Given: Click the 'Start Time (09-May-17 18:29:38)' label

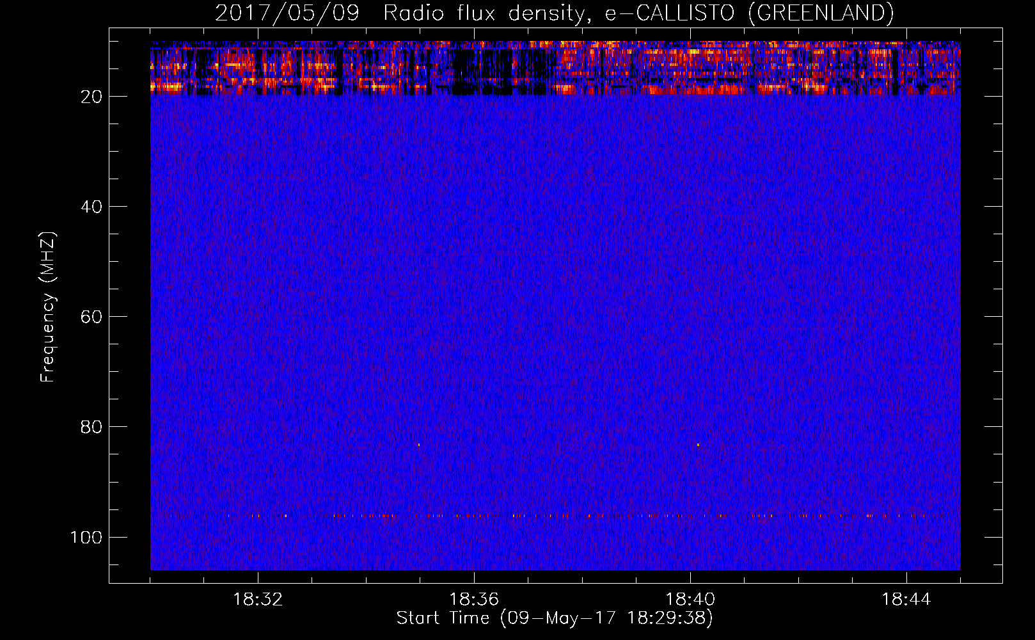Looking at the screenshot, I should (x=555, y=618).
